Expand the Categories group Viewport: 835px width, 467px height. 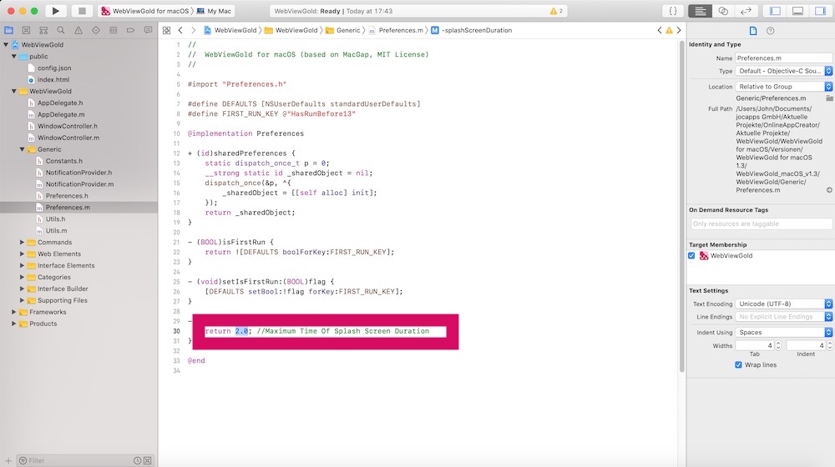[x=22, y=277]
